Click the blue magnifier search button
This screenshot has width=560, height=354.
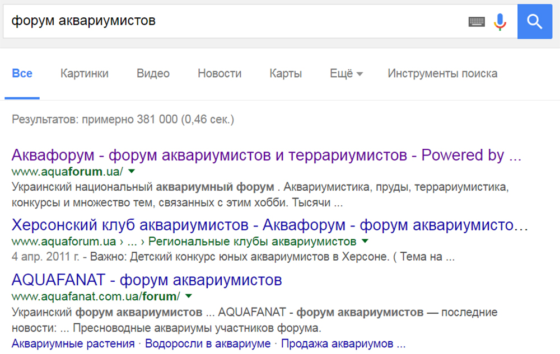pos(535,22)
